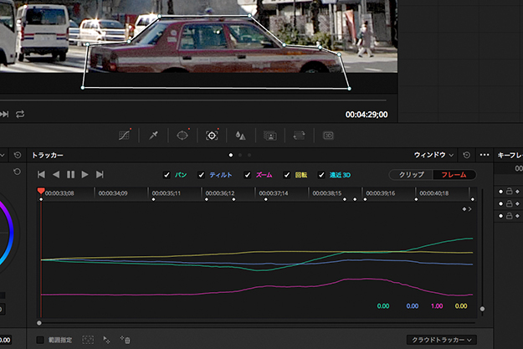
Task: Click track forward play button
Action: point(85,174)
